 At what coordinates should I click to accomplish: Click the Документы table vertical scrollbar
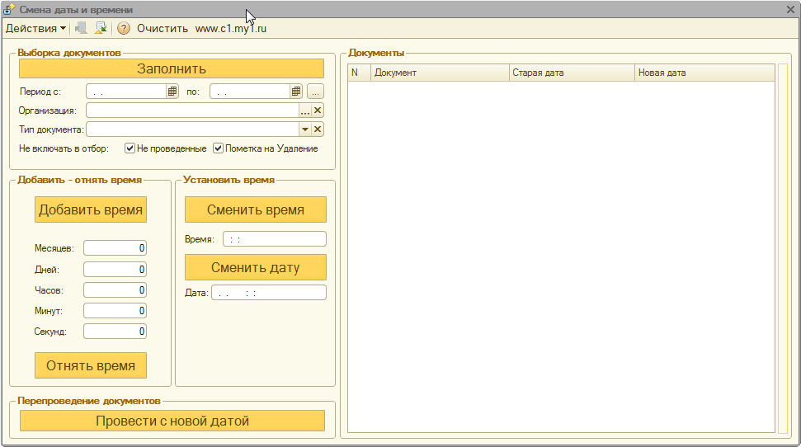tap(782, 247)
